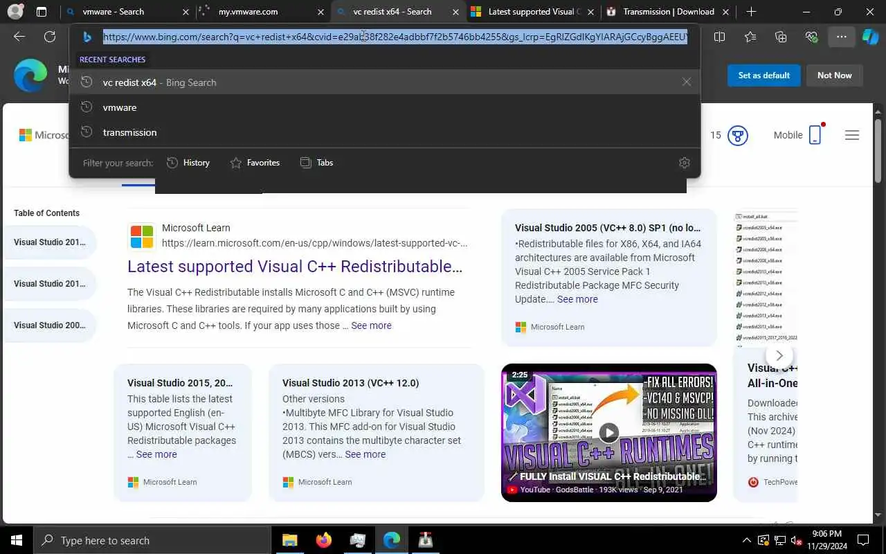Select the vmware recent search
Viewport: 886px width, 554px height.
point(385,107)
